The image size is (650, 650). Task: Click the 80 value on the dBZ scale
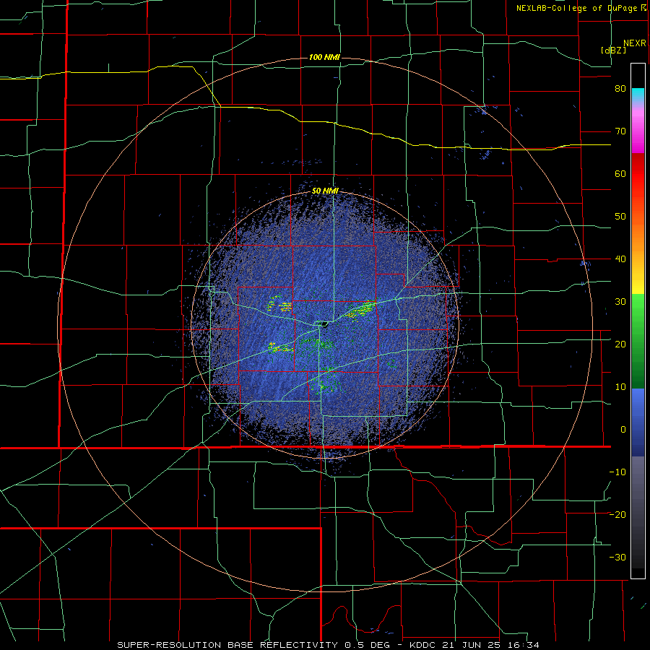pyautogui.click(x=620, y=89)
